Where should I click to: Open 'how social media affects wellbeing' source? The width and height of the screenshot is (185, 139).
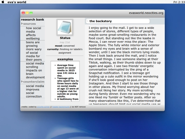pyautogui.click(x=34, y=33)
